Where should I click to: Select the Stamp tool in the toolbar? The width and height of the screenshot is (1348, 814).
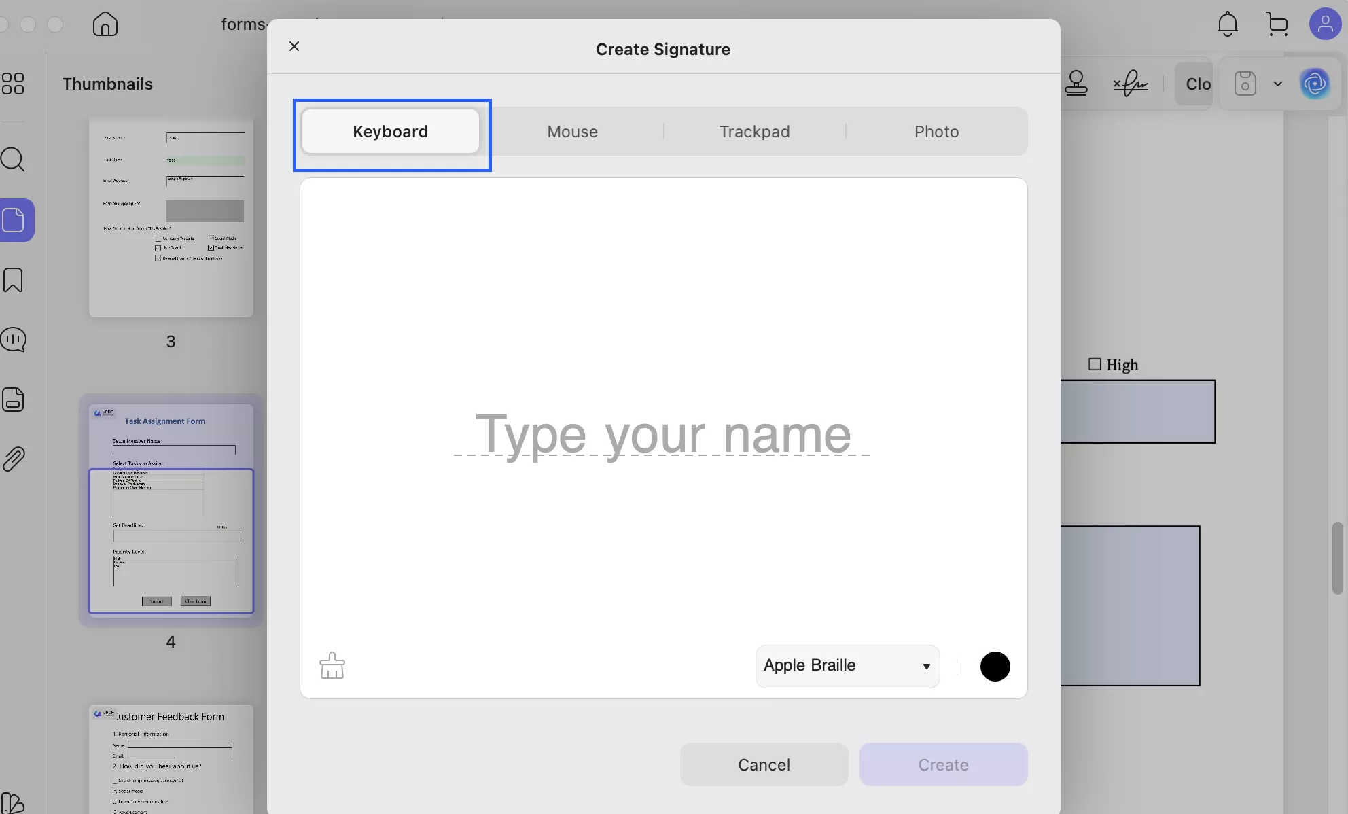click(1077, 83)
